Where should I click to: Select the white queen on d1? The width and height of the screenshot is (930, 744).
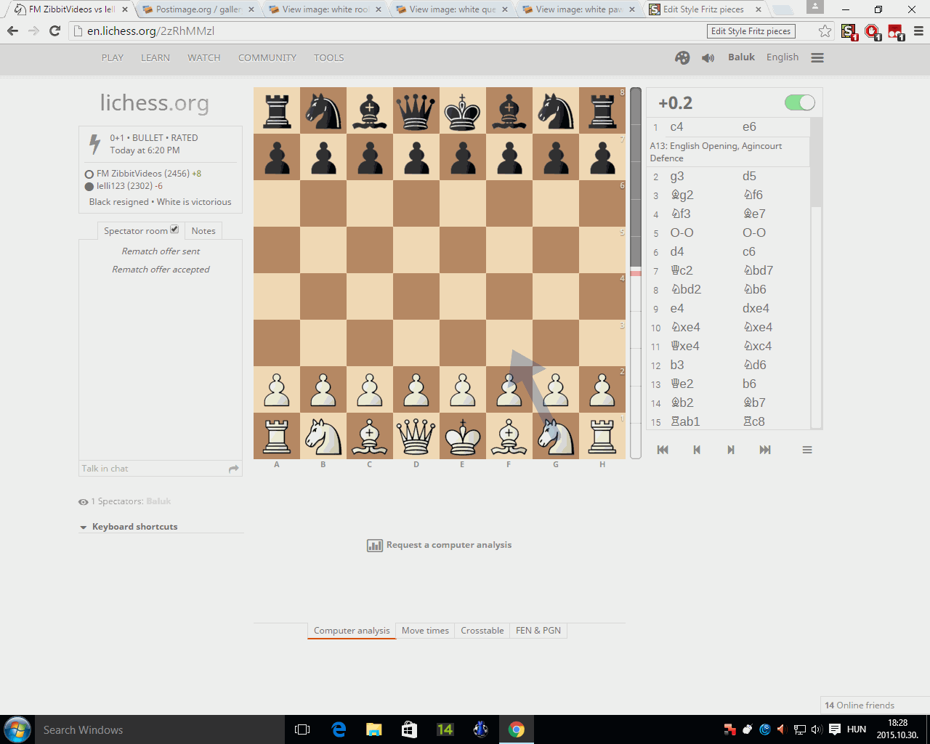[x=416, y=437]
